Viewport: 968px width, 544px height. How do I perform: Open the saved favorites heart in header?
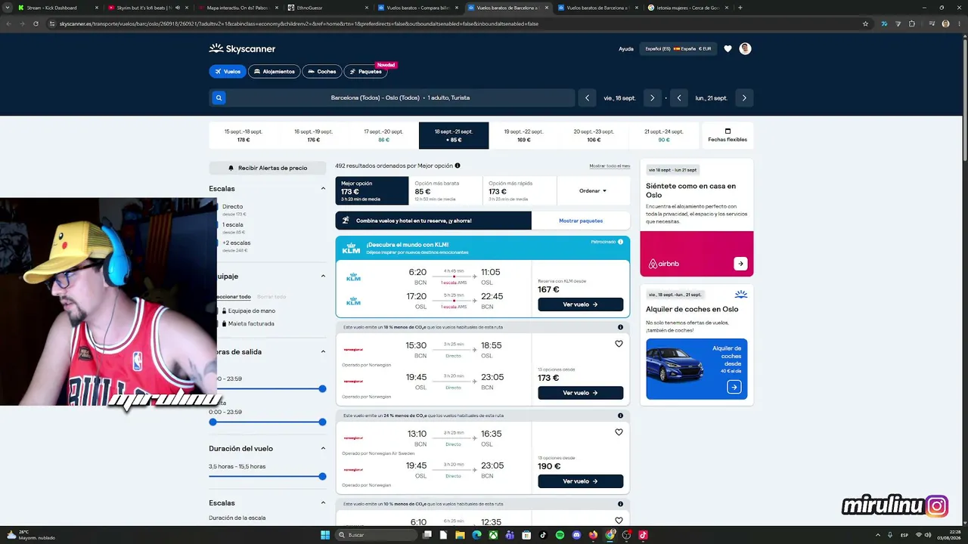click(x=728, y=48)
